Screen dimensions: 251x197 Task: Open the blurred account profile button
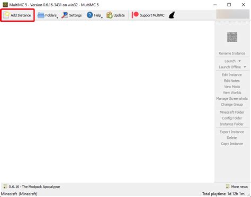[232, 14]
